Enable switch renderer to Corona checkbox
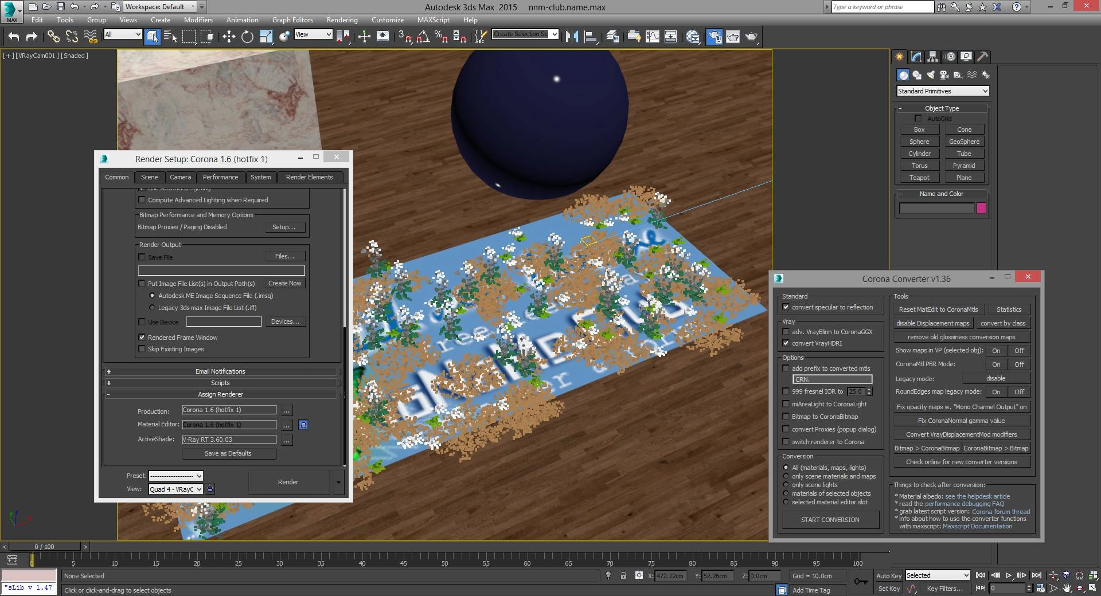The height and width of the screenshot is (596, 1101). coord(786,442)
